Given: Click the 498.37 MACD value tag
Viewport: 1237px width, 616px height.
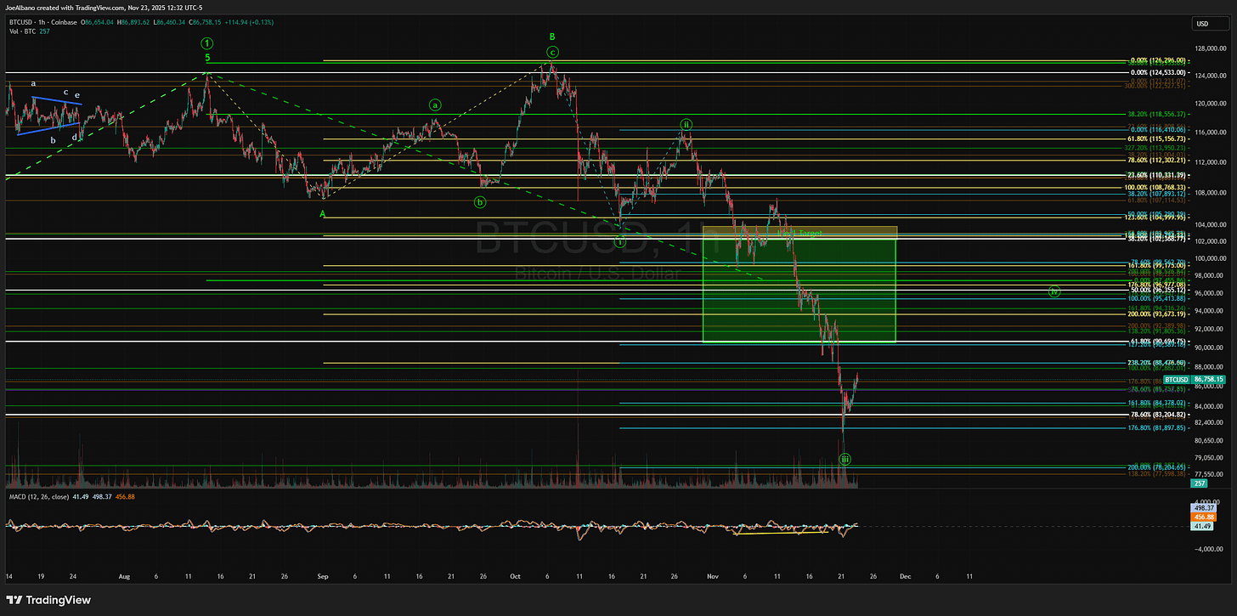Looking at the screenshot, I should tap(1201, 506).
